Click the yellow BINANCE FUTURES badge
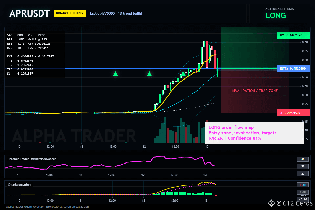The image size is (315, 210). pos(70,13)
